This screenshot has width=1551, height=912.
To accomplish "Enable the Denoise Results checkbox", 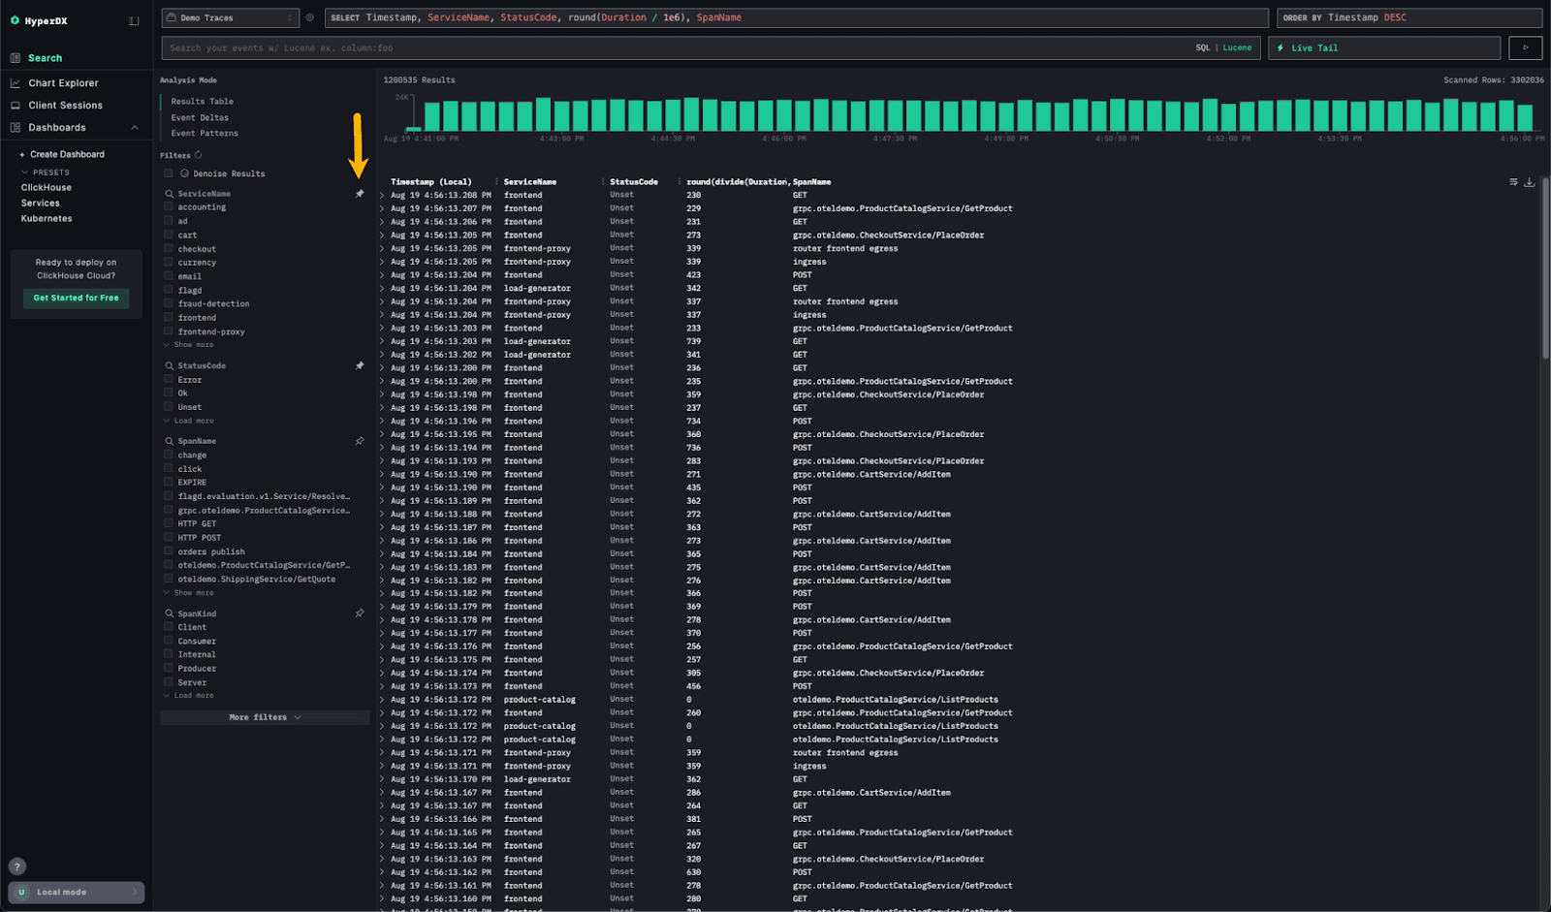I will (169, 173).
